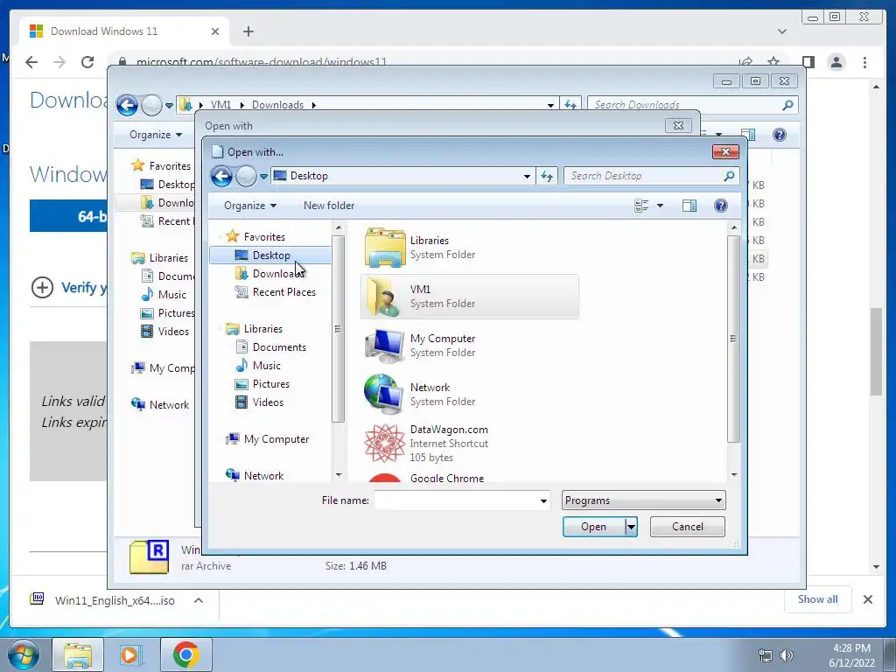Go back in the Open with file dialog
Viewport: 896px width, 672px height.
click(221, 176)
